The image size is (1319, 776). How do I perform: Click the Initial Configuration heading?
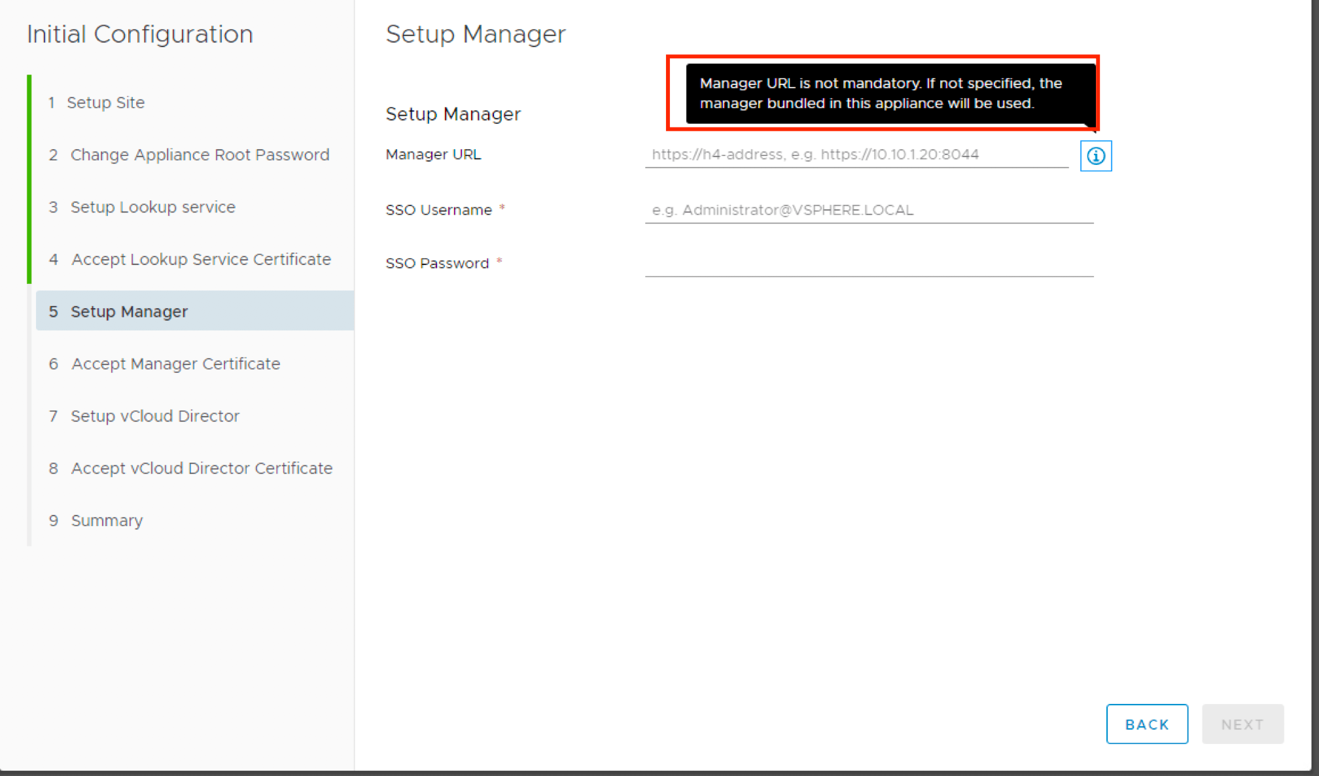point(140,34)
